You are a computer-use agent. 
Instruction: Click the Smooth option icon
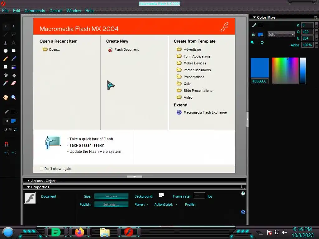tap(6, 153)
